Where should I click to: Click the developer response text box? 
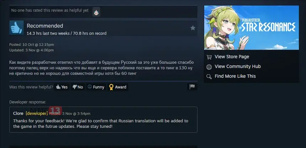point(103,120)
